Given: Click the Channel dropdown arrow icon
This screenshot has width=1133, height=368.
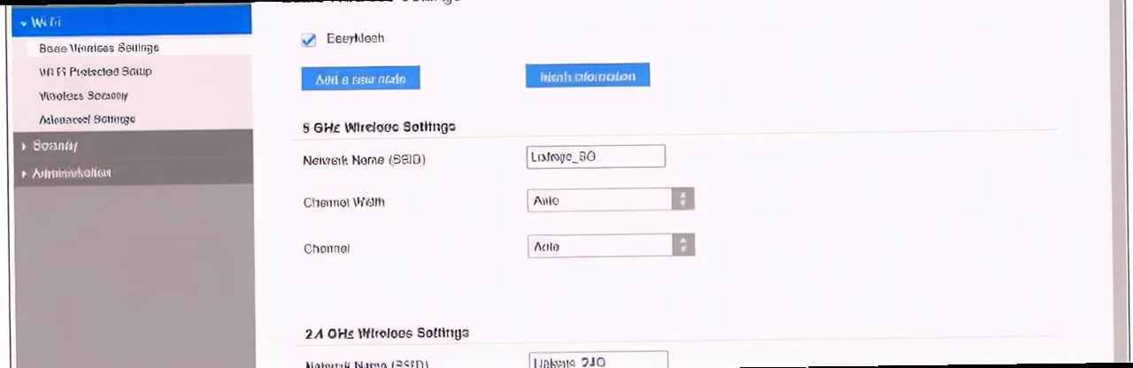Looking at the screenshot, I should coord(682,246).
